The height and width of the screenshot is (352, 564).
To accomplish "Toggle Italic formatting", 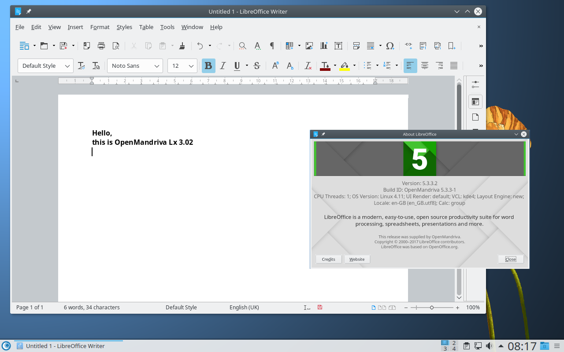I will [223, 66].
